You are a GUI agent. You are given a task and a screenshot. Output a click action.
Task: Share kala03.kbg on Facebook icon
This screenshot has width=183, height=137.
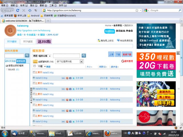coord(70,78)
